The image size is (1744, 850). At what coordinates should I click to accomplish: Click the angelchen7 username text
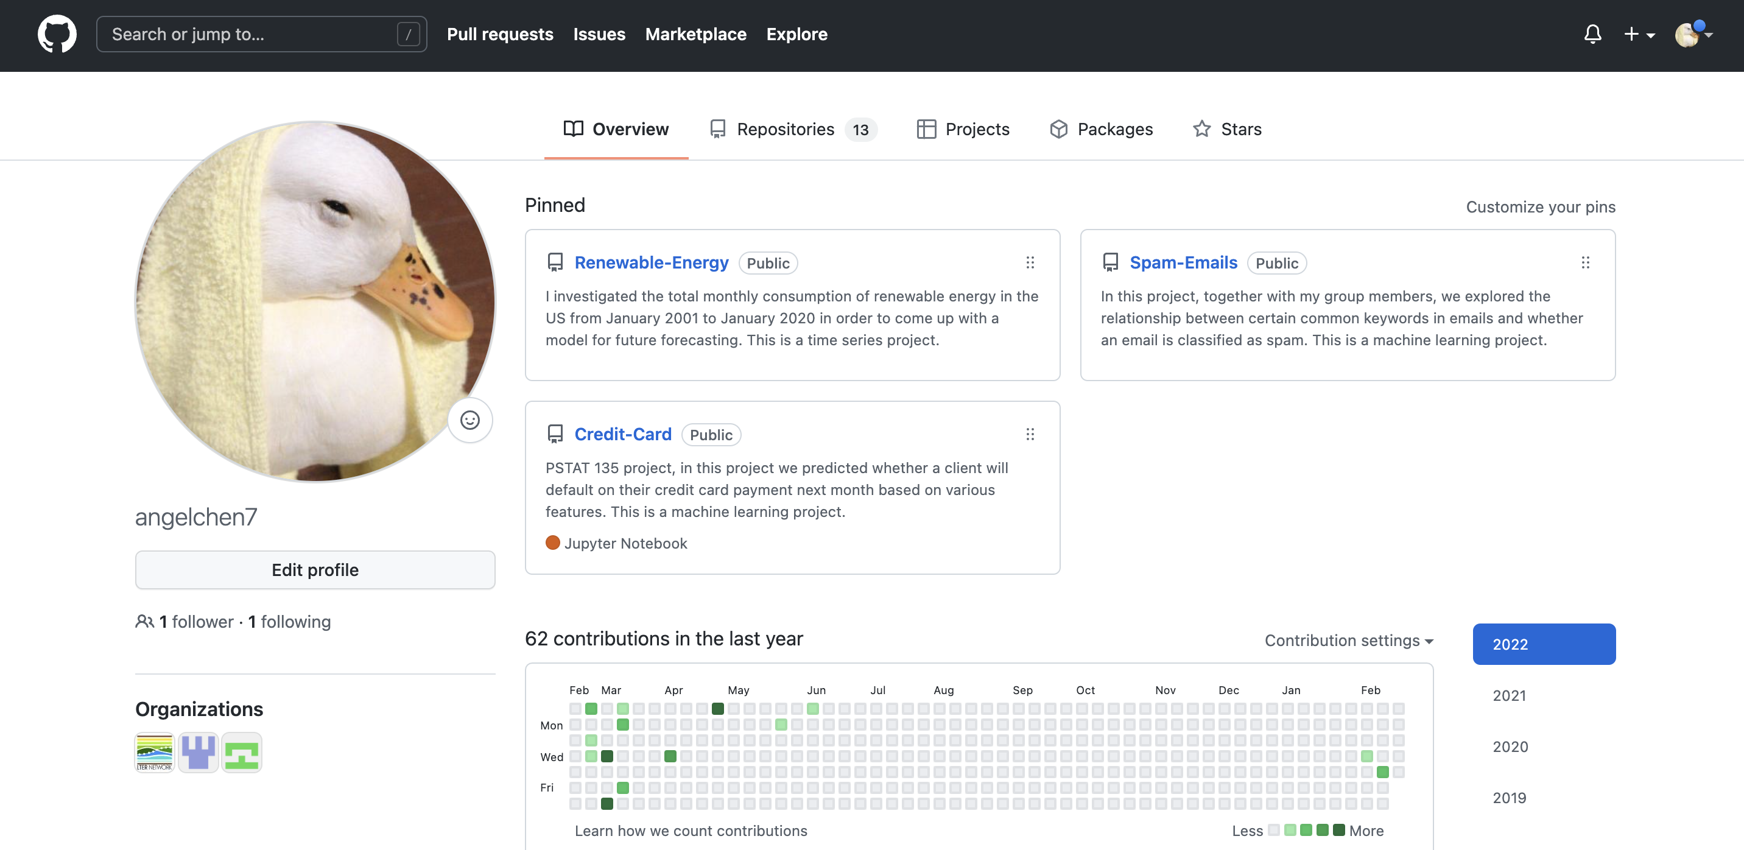tap(195, 517)
